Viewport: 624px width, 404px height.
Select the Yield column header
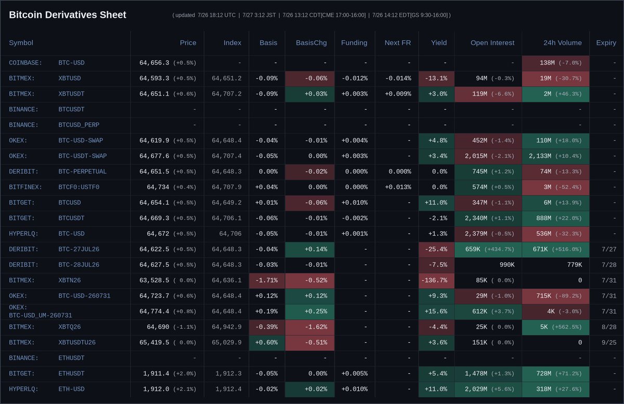point(439,43)
